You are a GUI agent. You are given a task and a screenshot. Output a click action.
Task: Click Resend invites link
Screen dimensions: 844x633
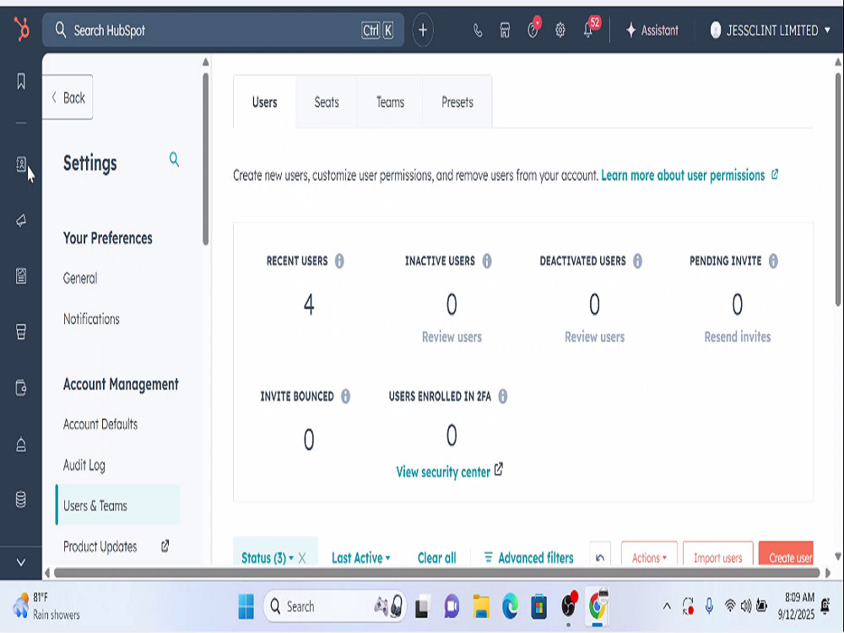[738, 337]
